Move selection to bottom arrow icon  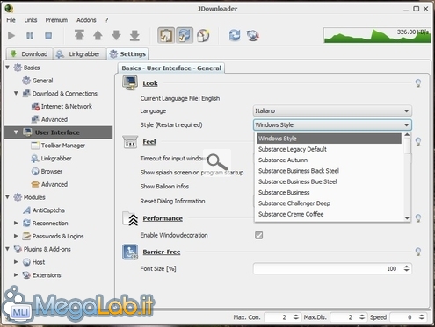click(134, 35)
